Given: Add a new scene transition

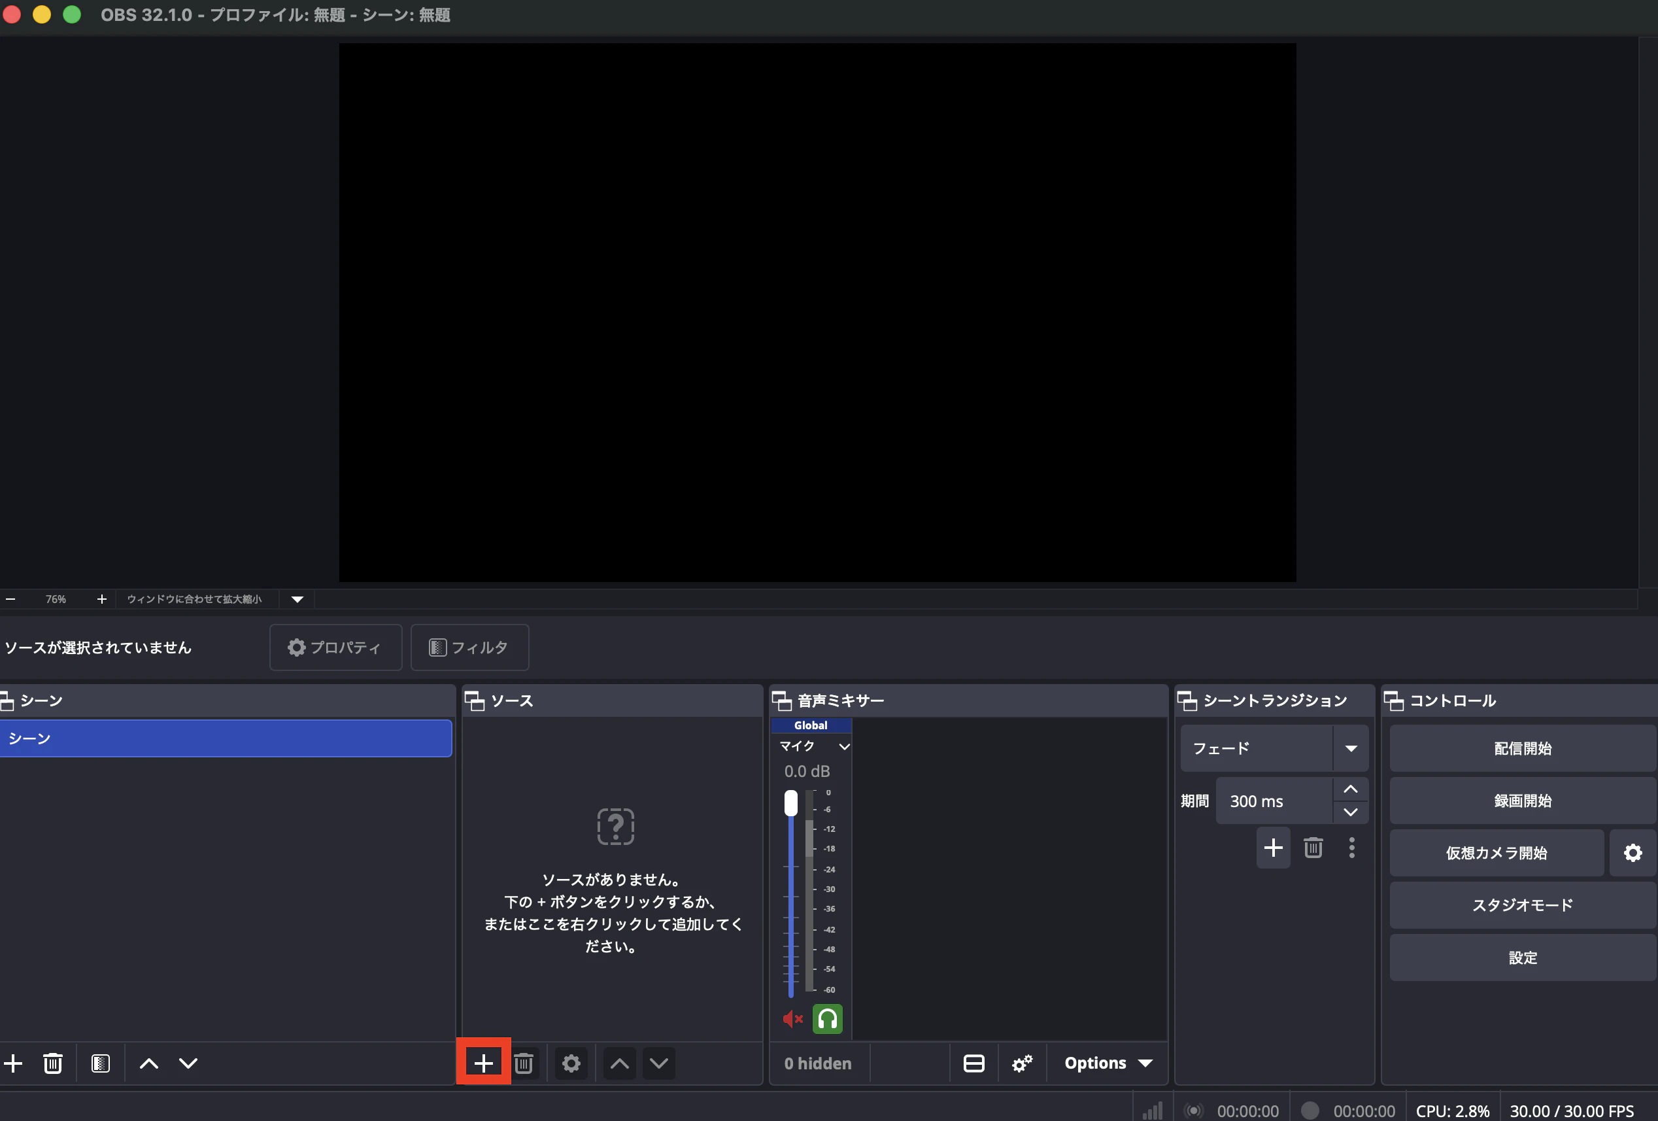Looking at the screenshot, I should click(x=1273, y=848).
